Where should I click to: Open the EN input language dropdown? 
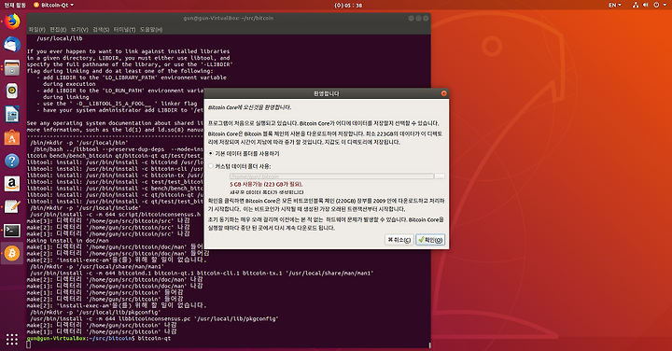[x=615, y=6]
